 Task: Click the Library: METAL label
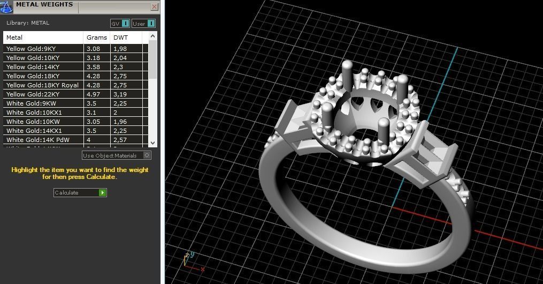(x=28, y=23)
